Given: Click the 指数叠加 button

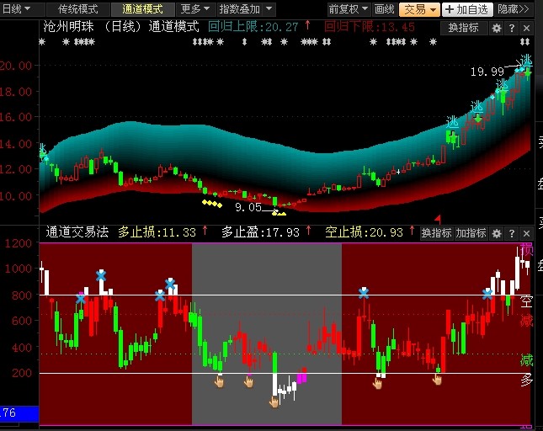Looking at the screenshot, I should 240,9.
